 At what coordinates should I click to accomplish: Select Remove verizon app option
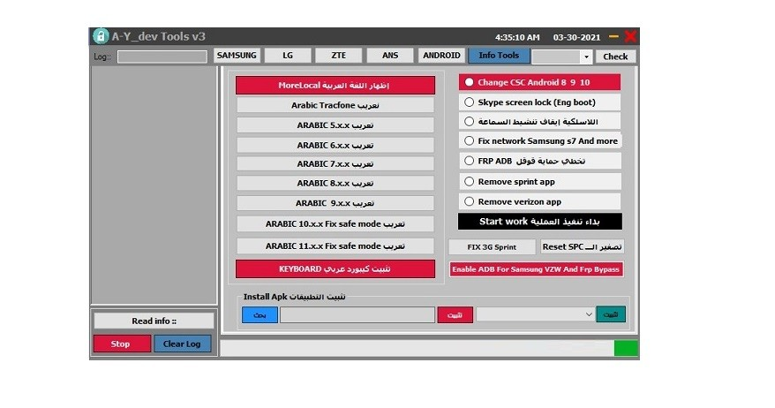point(469,201)
